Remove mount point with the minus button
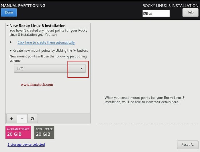Image resolution: width=200 pixels, height=152 pixels. tap(22, 119)
